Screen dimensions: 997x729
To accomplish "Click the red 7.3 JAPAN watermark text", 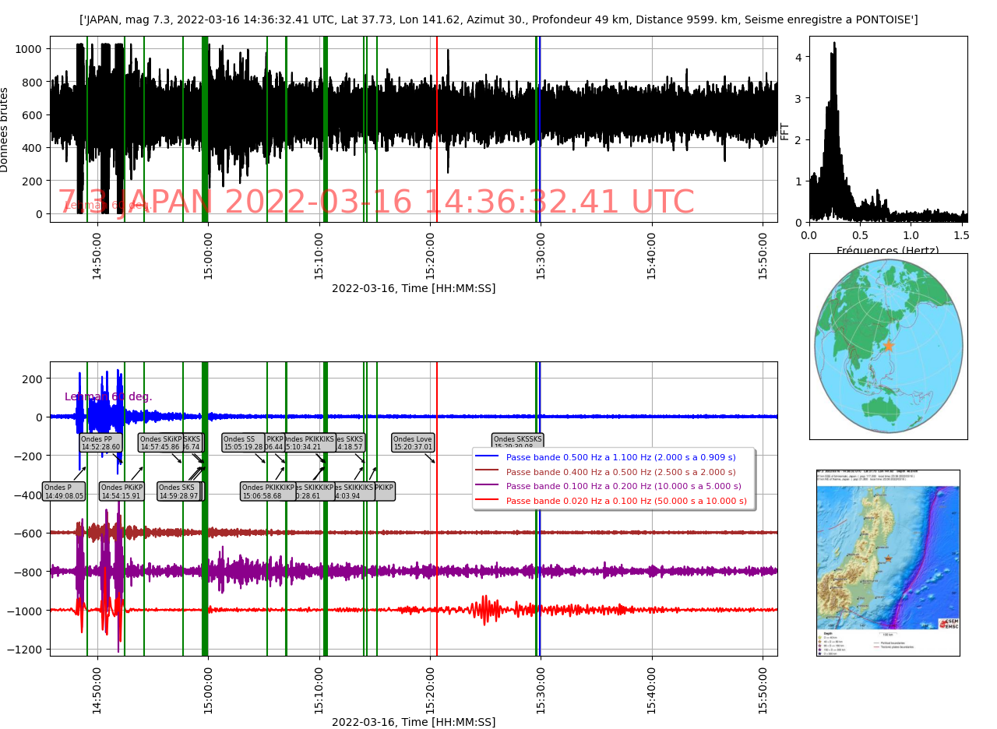I will 376,202.
